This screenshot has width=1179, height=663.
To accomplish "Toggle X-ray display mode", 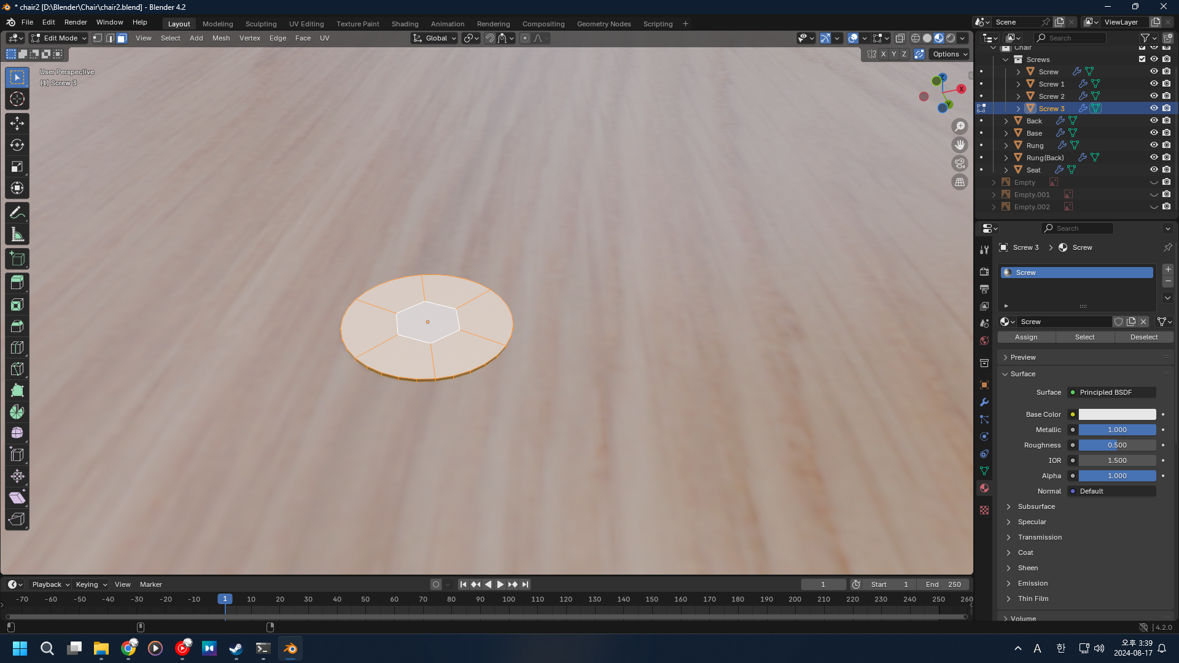I will pyautogui.click(x=900, y=38).
